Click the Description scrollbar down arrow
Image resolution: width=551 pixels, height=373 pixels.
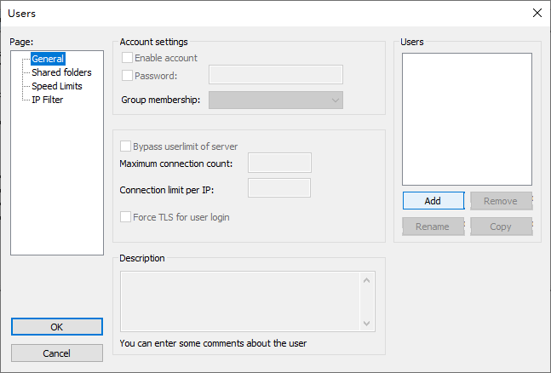[366, 324]
